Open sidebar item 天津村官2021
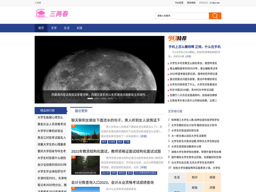 (x=52, y=178)
